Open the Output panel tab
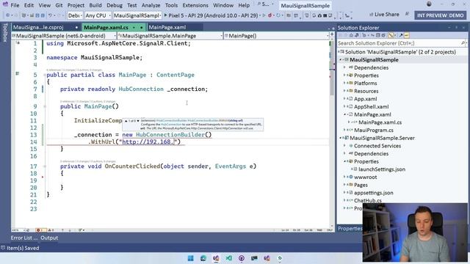The image size is (470, 264). (x=49, y=238)
